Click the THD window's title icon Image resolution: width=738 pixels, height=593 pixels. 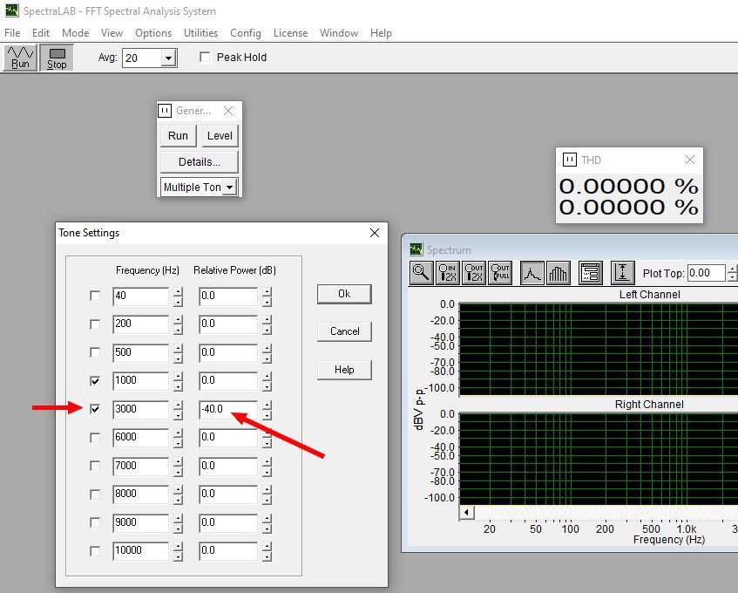pos(570,160)
